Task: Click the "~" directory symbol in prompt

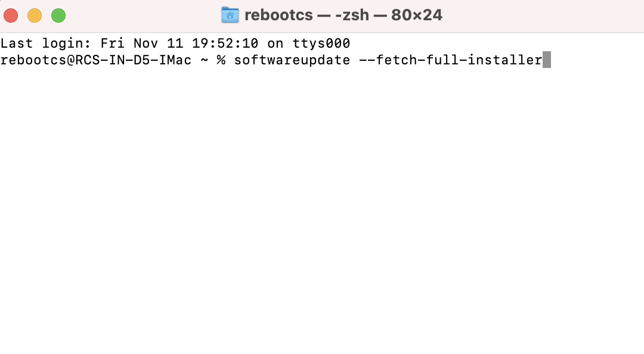Action: pos(205,60)
